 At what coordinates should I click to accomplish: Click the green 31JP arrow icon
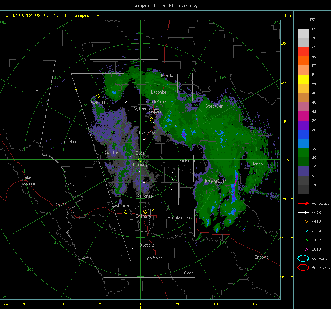pos(303,240)
